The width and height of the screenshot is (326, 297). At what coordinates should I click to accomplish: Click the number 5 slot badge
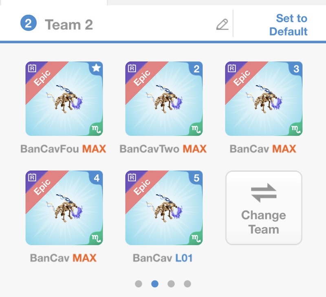tap(196, 178)
